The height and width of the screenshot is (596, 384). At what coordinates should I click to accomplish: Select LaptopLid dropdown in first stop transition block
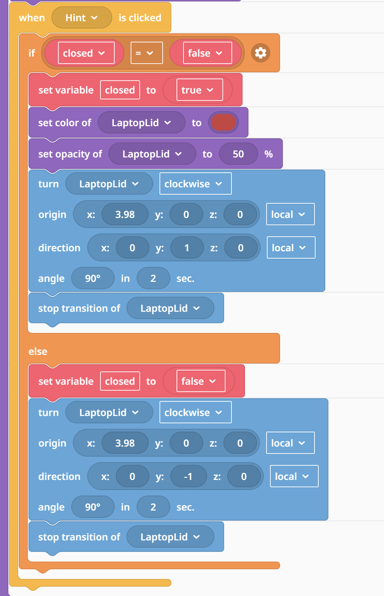click(170, 308)
